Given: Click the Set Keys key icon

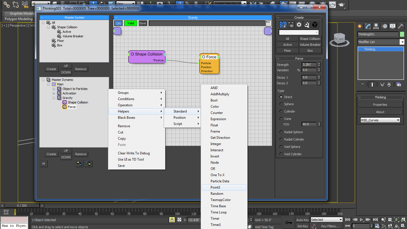Looking at the screenshot, I should point(289,223).
